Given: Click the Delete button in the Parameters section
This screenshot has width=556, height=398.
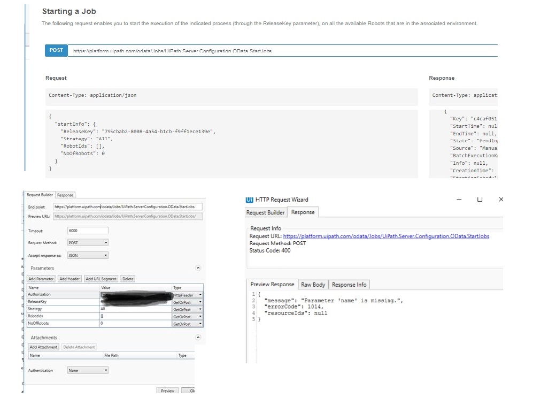Looking at the screenshot, I should (128, 279).
